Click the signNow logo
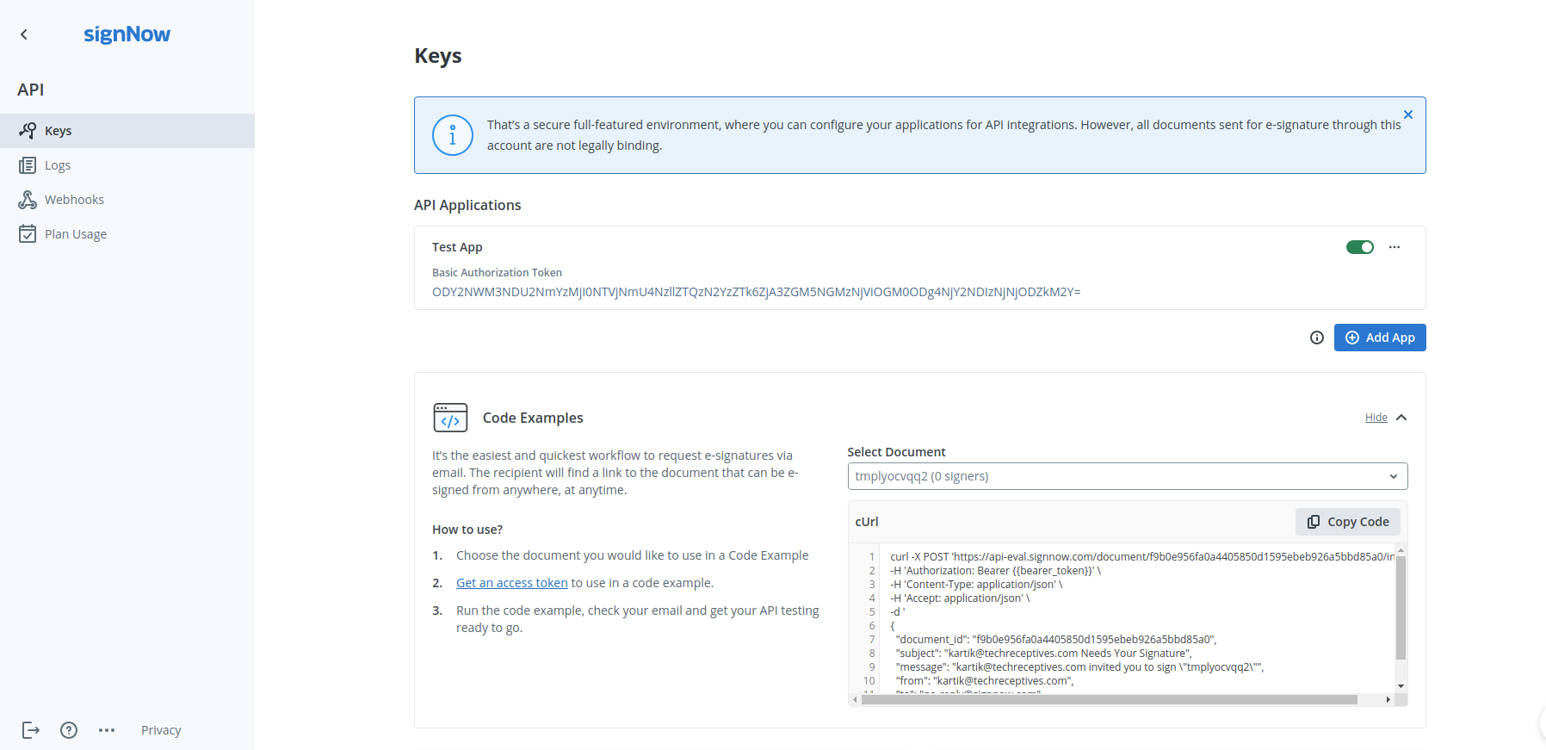This screenshot has width=1546, height=750. coord(127,34)
